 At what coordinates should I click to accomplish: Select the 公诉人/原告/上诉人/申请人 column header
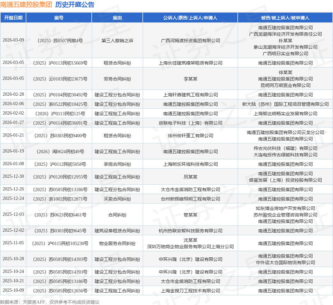tap(190, 18)
